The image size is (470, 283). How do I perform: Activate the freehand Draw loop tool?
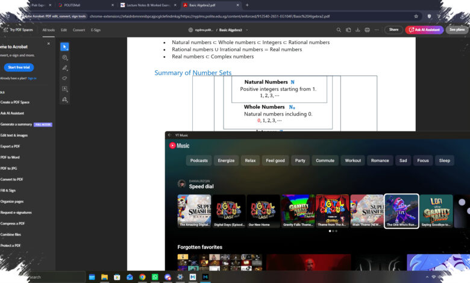(x=64, y=78)
